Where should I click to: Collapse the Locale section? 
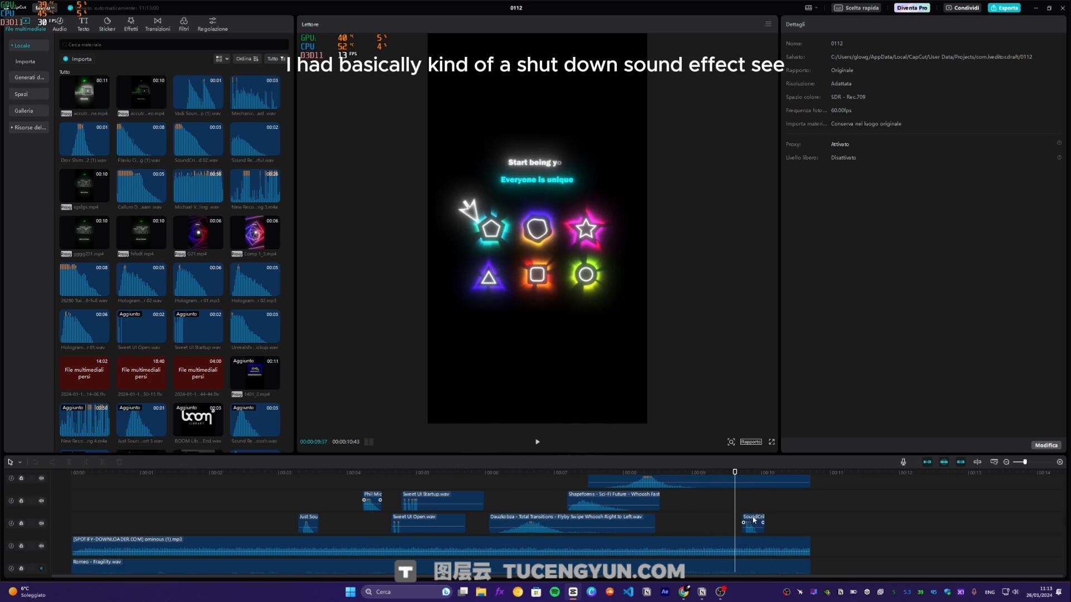pos(29,45)
